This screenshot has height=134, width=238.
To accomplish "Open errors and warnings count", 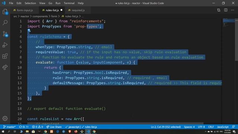I will pos(38,127).
